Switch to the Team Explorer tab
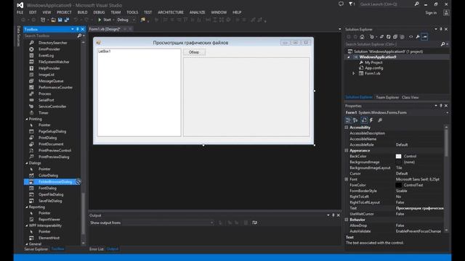This screenshot has width=465, height=261. pyautogui.click(x=387, y=97)
